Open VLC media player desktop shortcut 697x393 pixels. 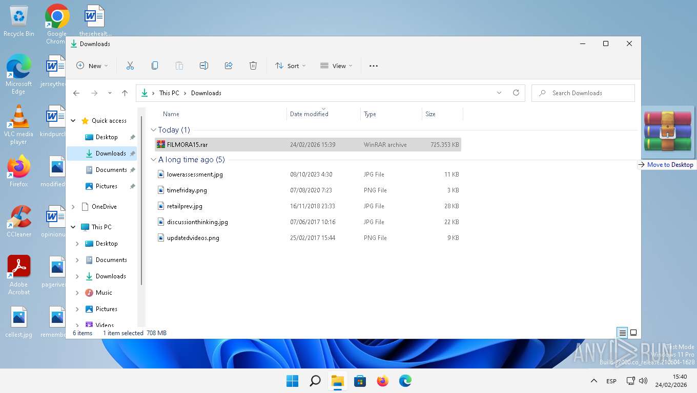(x=19, y=125)
